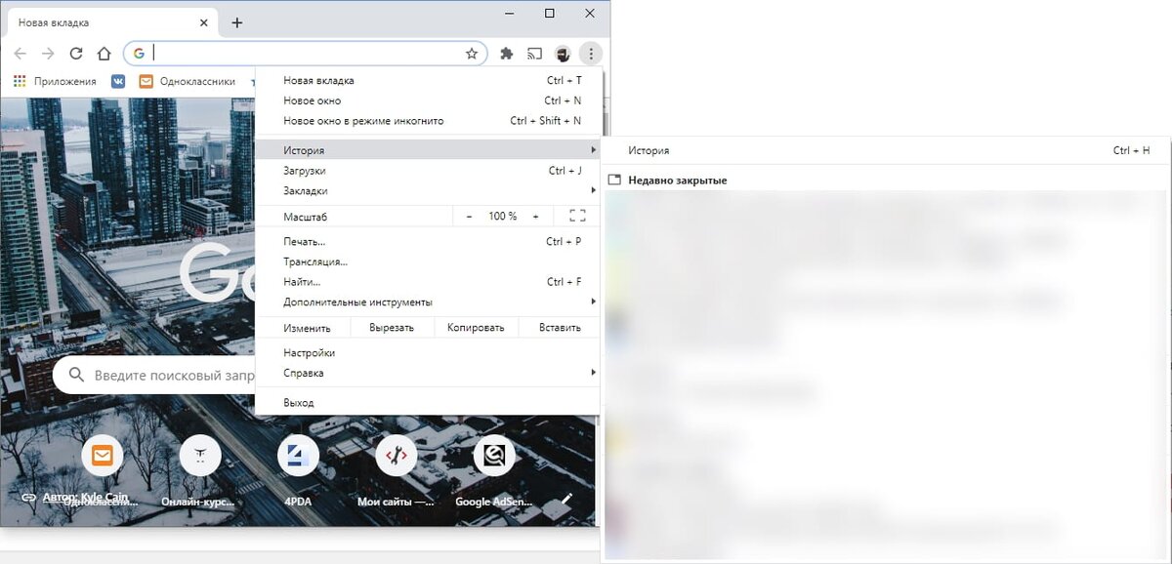Click the Вырезать edit button

pos(392,328)
